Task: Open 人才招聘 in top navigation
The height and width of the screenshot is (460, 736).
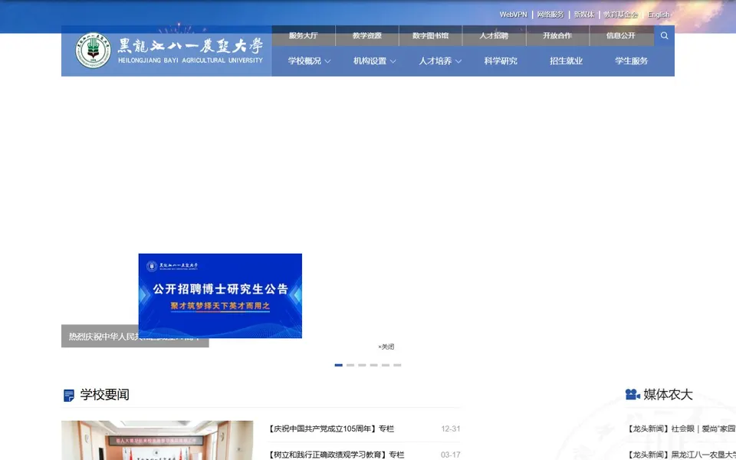Action: pos(494,36)
